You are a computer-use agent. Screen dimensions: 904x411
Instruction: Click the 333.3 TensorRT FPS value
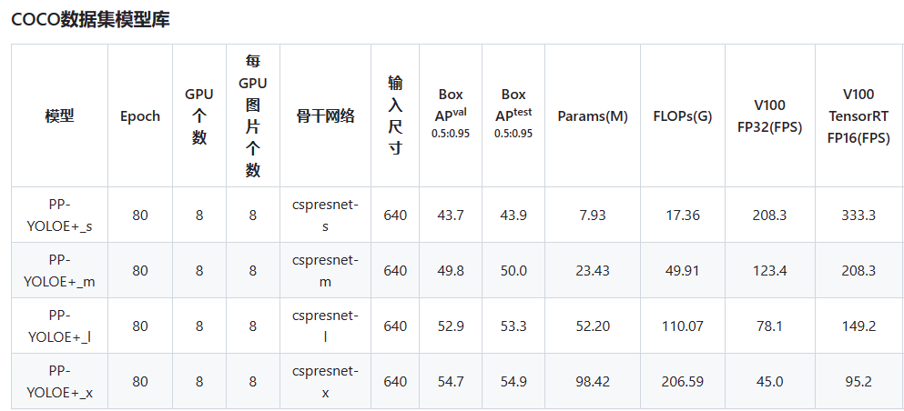[859, 216]
